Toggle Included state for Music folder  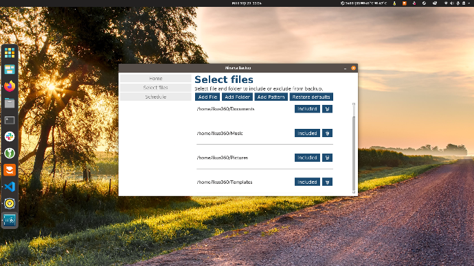pos(307,133)
